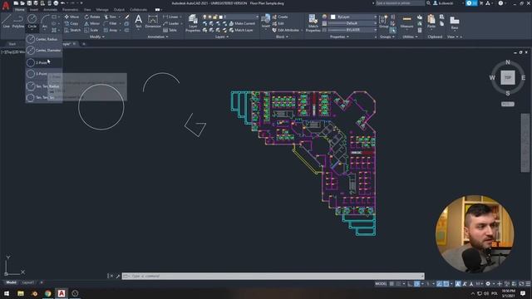Click the Array command
Screen dimensions: 532x299
(x=111, y=30)
